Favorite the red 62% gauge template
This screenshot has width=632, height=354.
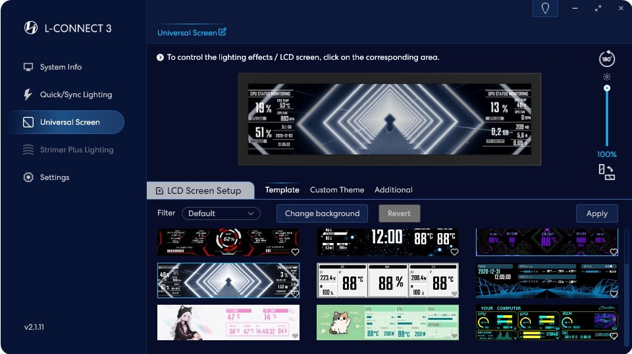(295, 252)
